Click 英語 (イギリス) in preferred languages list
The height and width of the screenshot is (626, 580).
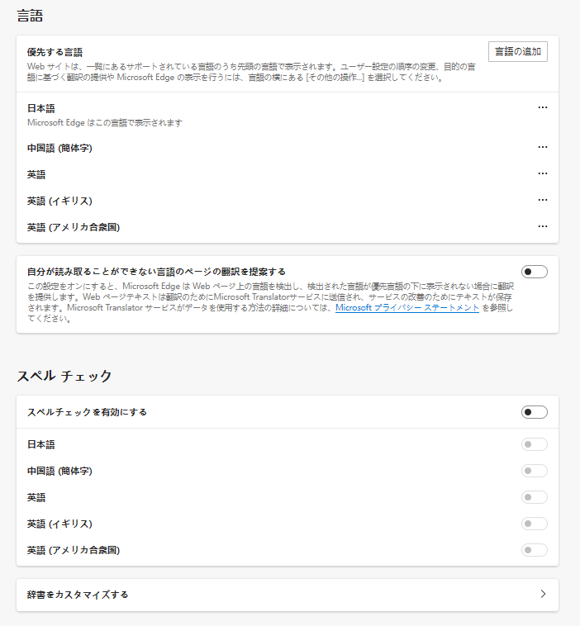(59, 201)
